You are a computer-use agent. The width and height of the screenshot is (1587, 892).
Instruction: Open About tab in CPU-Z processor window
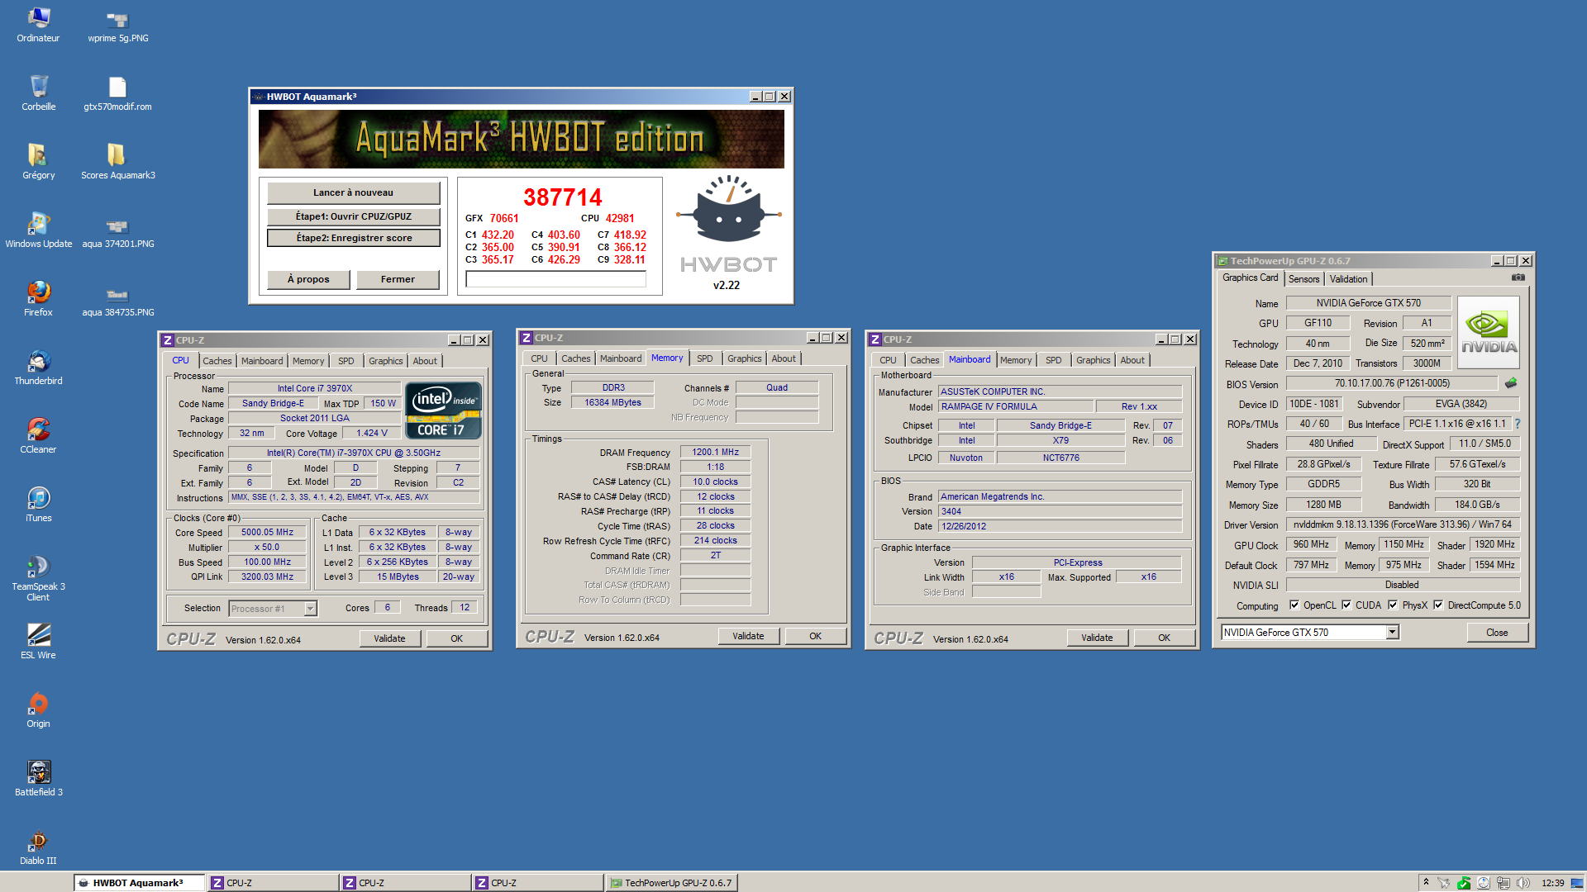click(x=425, y=361)
